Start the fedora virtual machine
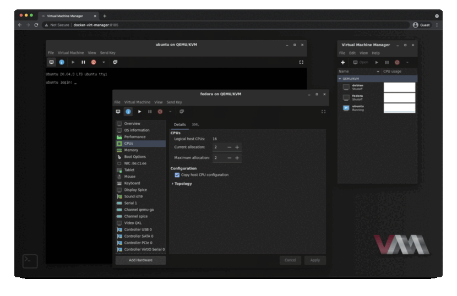 pyautogui.click(x=140, y=112)
